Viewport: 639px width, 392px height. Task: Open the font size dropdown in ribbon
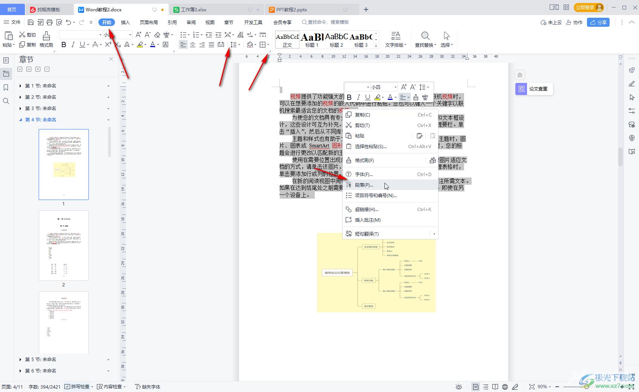130,35
